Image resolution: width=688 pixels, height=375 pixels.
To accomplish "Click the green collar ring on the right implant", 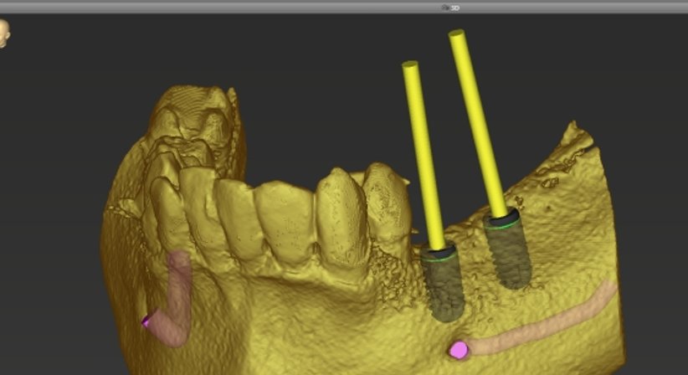I will point(502,224).
